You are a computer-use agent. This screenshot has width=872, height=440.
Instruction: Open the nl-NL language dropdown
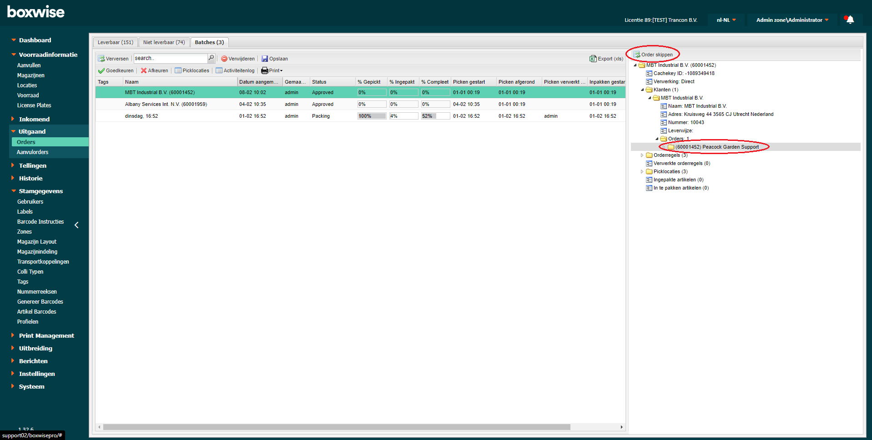726,20
